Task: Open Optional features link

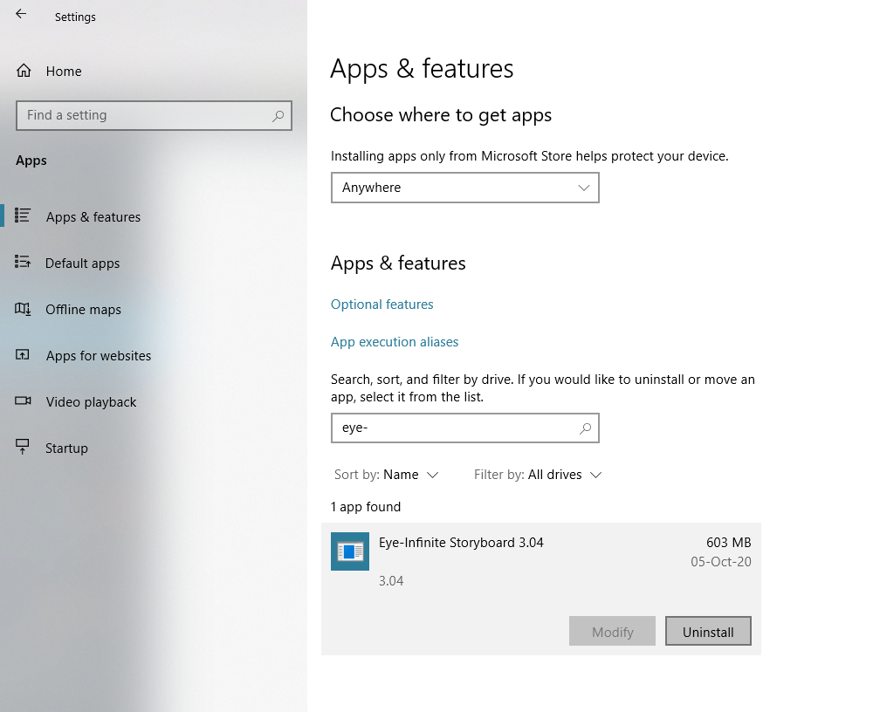Action: coord(382,305)
